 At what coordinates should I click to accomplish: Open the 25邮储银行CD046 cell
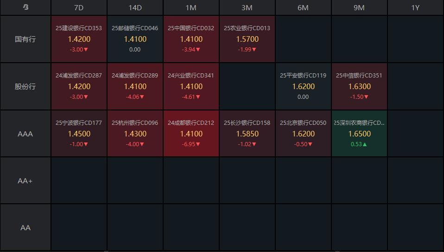point(135,39)
